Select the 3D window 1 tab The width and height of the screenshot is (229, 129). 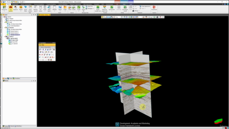click(43, 15)
